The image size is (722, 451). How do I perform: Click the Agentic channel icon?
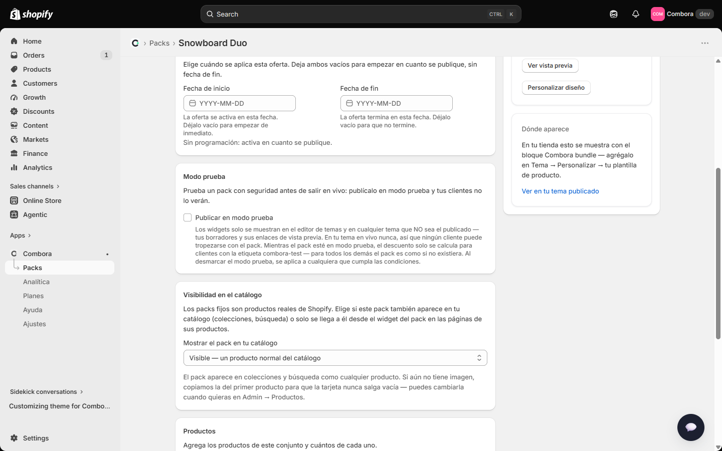point(14,214)
